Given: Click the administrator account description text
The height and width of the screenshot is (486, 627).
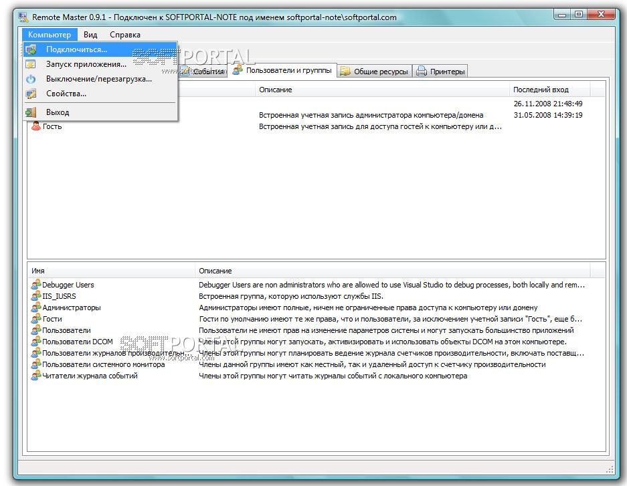Looking at the screenshot, I should [371, 115].
